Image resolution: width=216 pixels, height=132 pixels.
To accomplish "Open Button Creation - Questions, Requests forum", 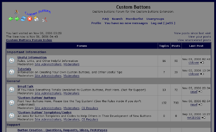I will click(x=62, y=130).
